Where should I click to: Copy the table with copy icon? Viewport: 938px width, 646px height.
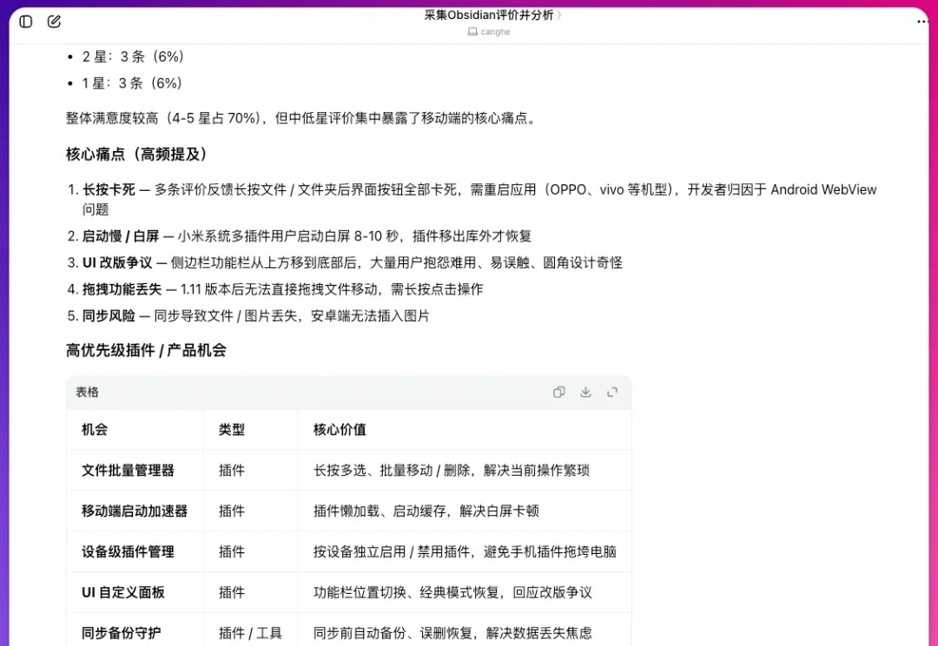(558, 392)
